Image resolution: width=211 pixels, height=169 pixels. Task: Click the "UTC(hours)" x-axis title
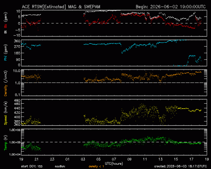[x=114, y=163]
